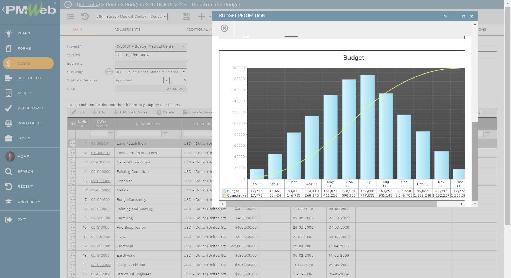Refresh the Budget Projection window

click(445, 16)
